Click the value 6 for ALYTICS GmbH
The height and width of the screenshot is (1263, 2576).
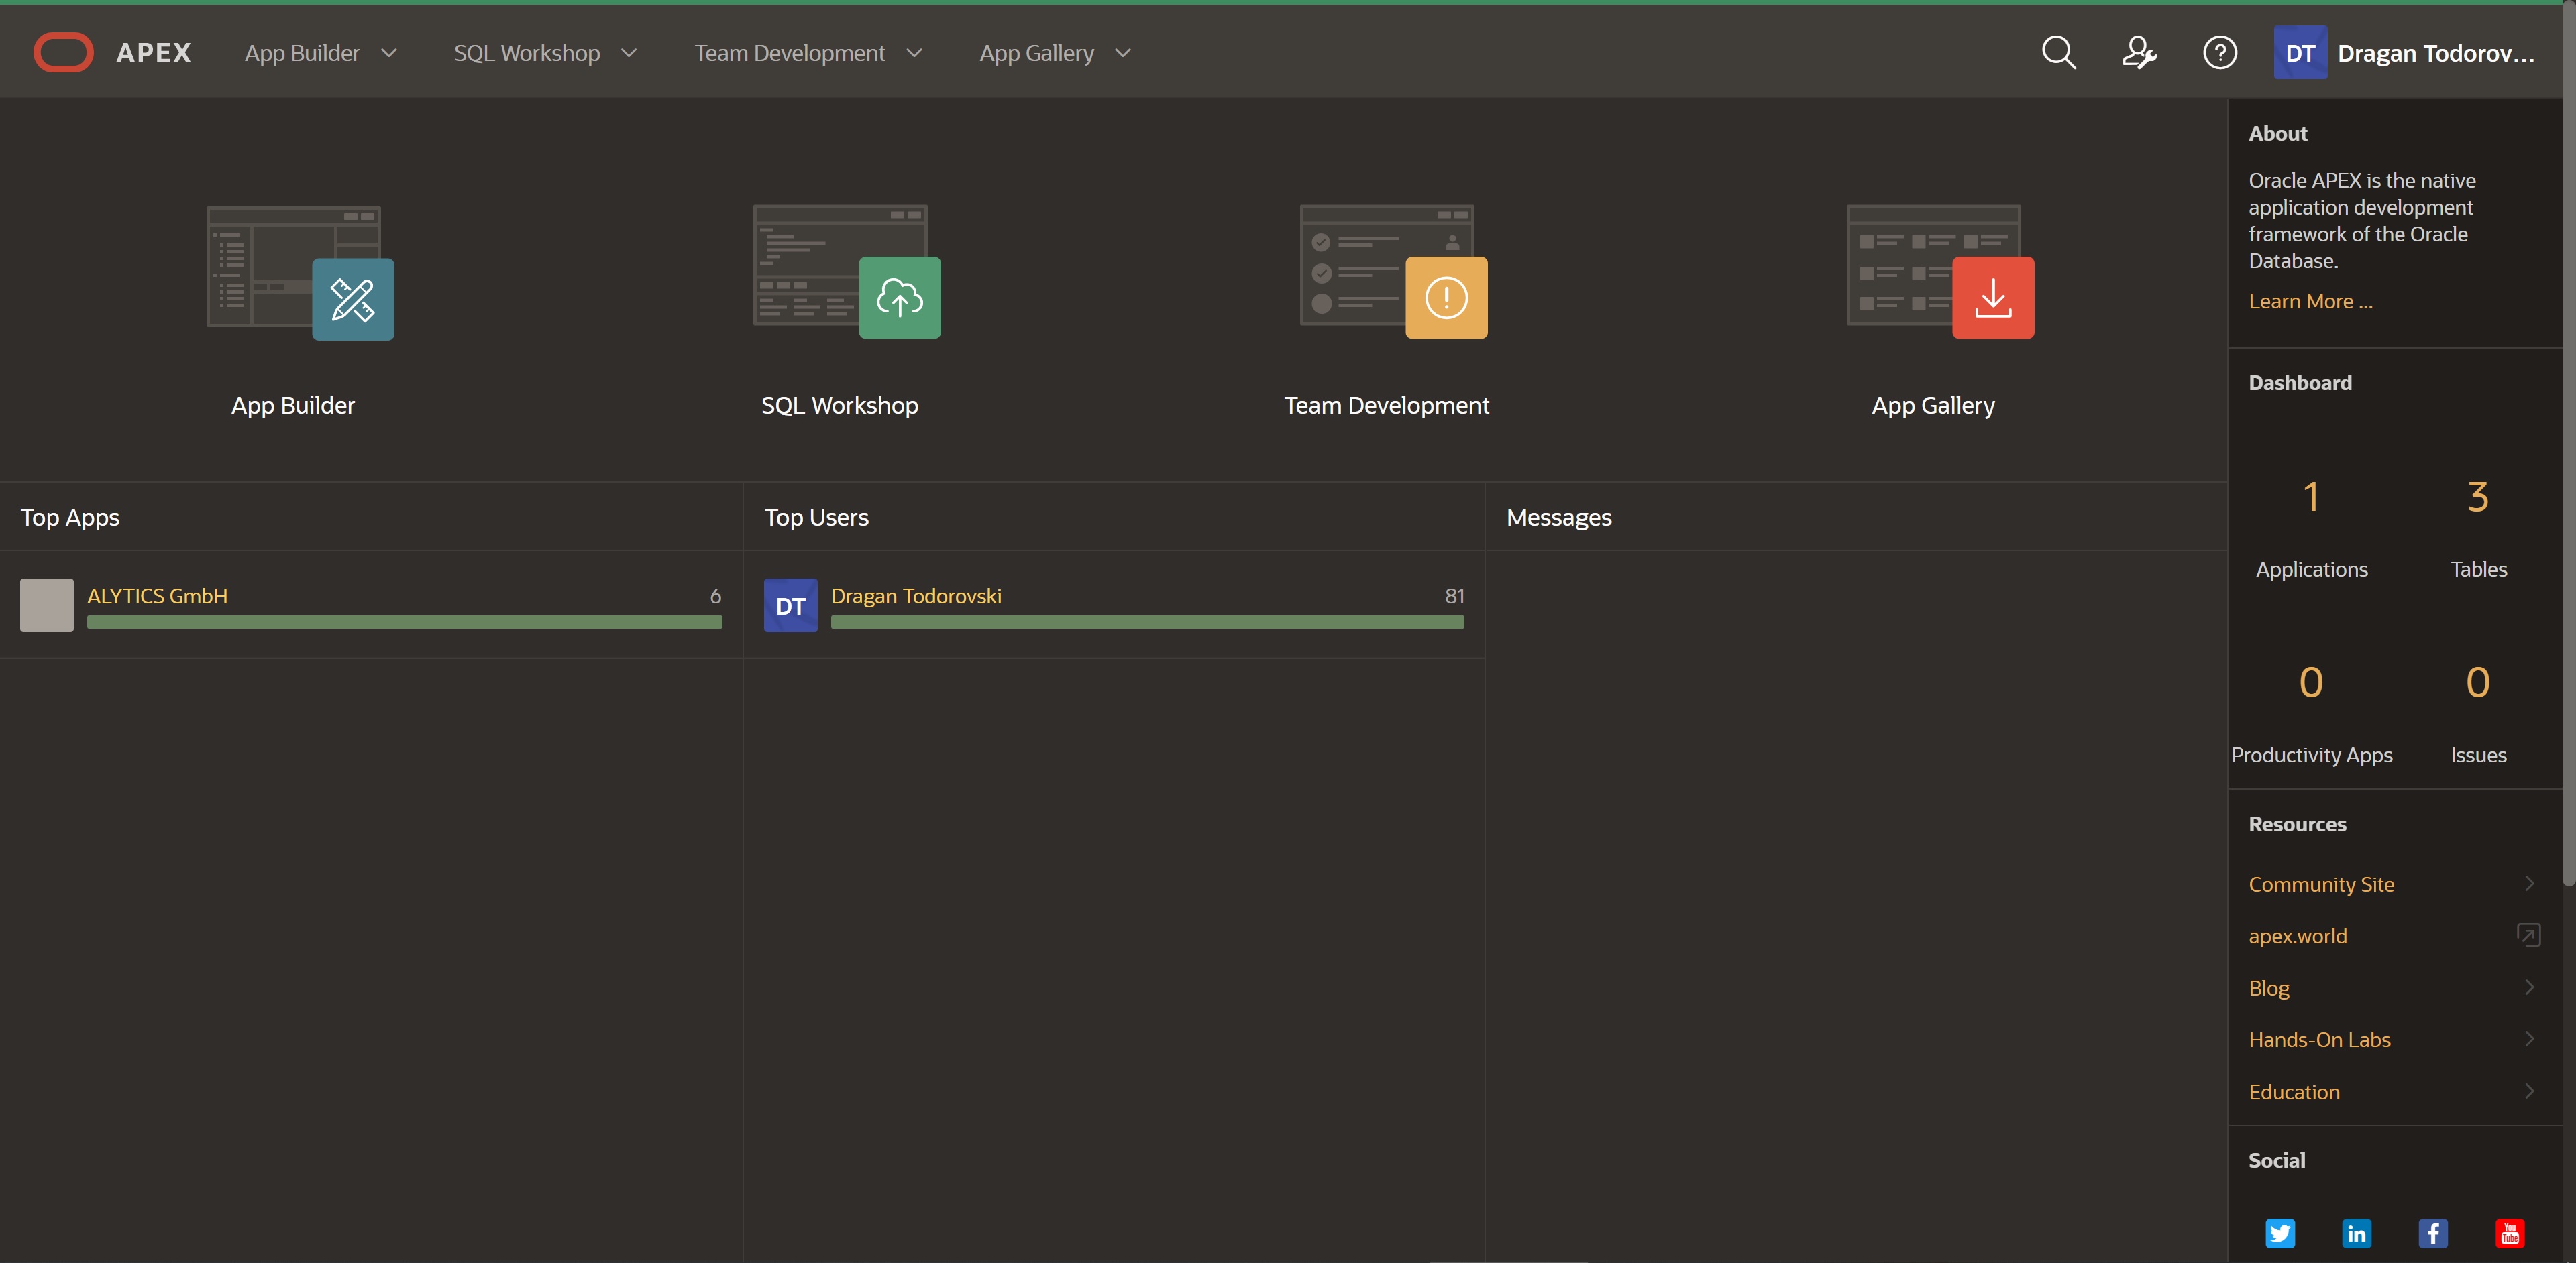pyautogui.click(x=715, y=595)
